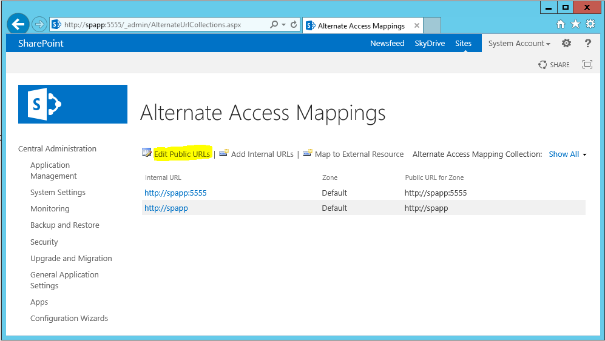605x341 pixels.
Task: Click the Help question mark icon
Action: pyautogui.click(x=587, y=43)
